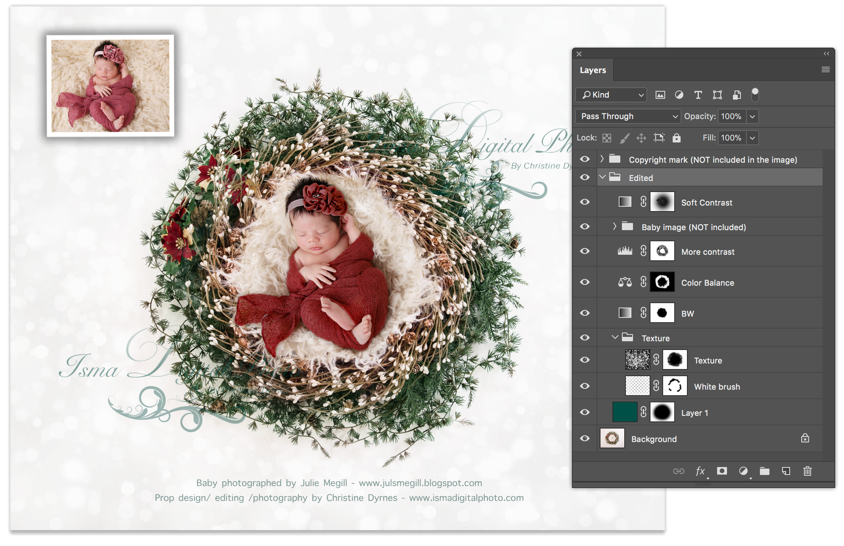
Task: Prevent auto-nesting artboard lock icon
Action: tap(659, 138)
